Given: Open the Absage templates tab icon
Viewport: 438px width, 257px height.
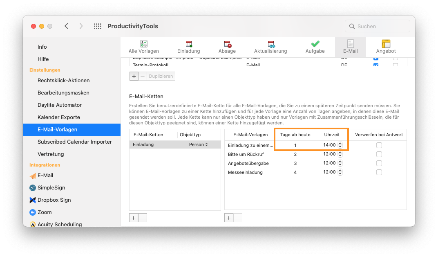Looking at the screenshot, I should pyautogui.click(x=228, y=44).
